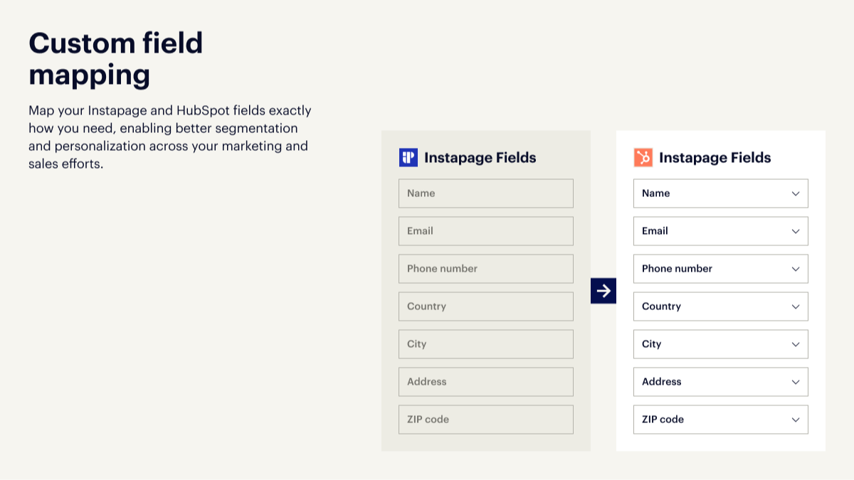Focus the Country field in Instapage panel
Viewport: 854px width, 480px height.
[x=485, y=306]
